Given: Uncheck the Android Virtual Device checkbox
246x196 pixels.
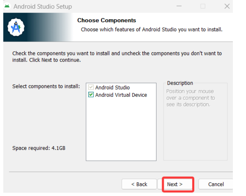Looking at the screenshot, I should point(91,95).
